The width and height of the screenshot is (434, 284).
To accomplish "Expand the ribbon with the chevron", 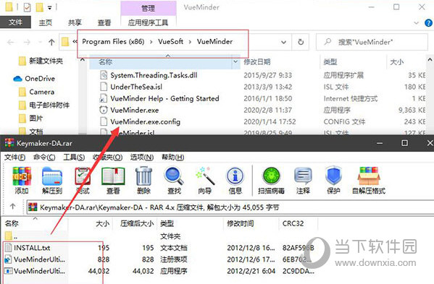I will 417,23.
